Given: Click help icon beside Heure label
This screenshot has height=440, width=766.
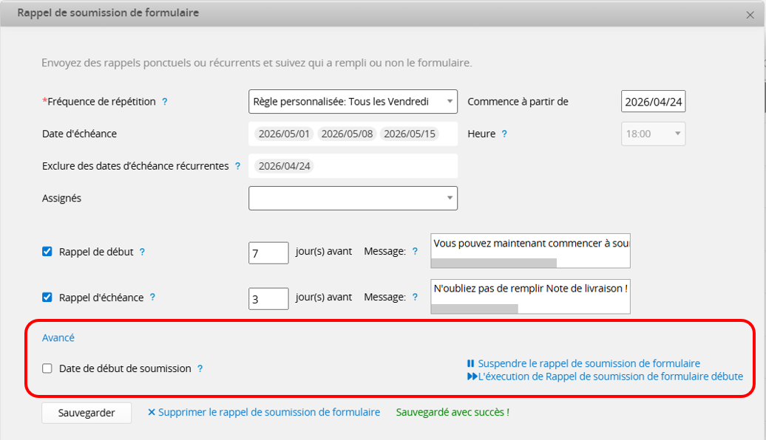Looking at the screenshot, I should click(504, 134).
